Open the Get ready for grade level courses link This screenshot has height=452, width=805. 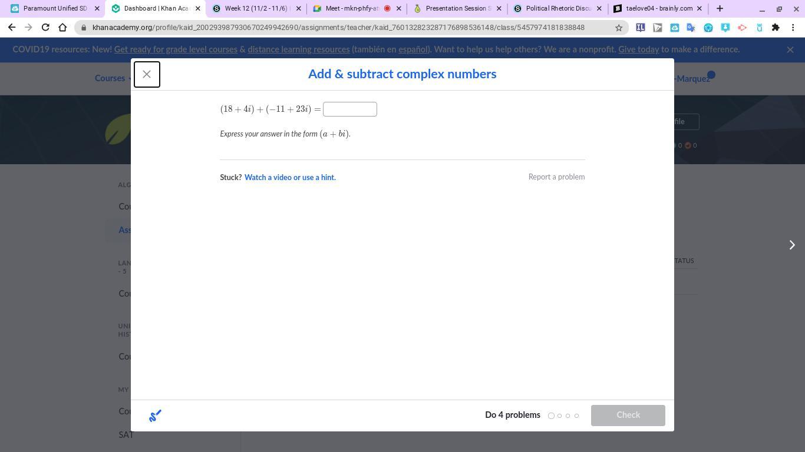pos(176,49)
